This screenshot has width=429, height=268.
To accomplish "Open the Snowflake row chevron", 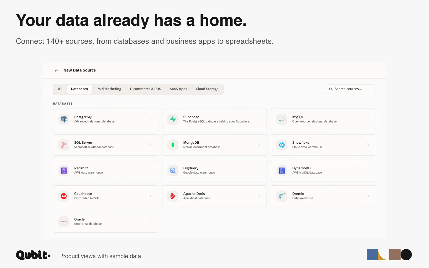I will [x=368, y=145].
